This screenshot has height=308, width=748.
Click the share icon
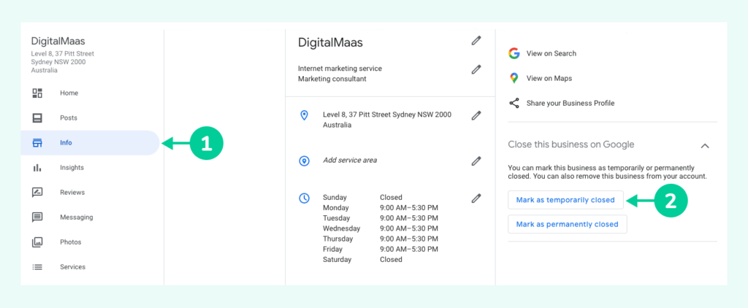514,103
